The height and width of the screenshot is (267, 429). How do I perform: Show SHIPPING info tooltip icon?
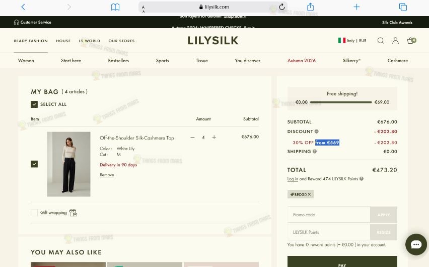click(315, 152)
